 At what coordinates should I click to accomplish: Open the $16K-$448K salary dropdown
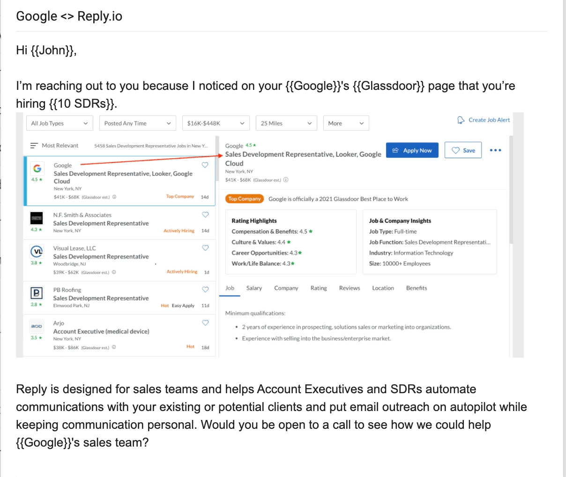[x=216, y=123]
